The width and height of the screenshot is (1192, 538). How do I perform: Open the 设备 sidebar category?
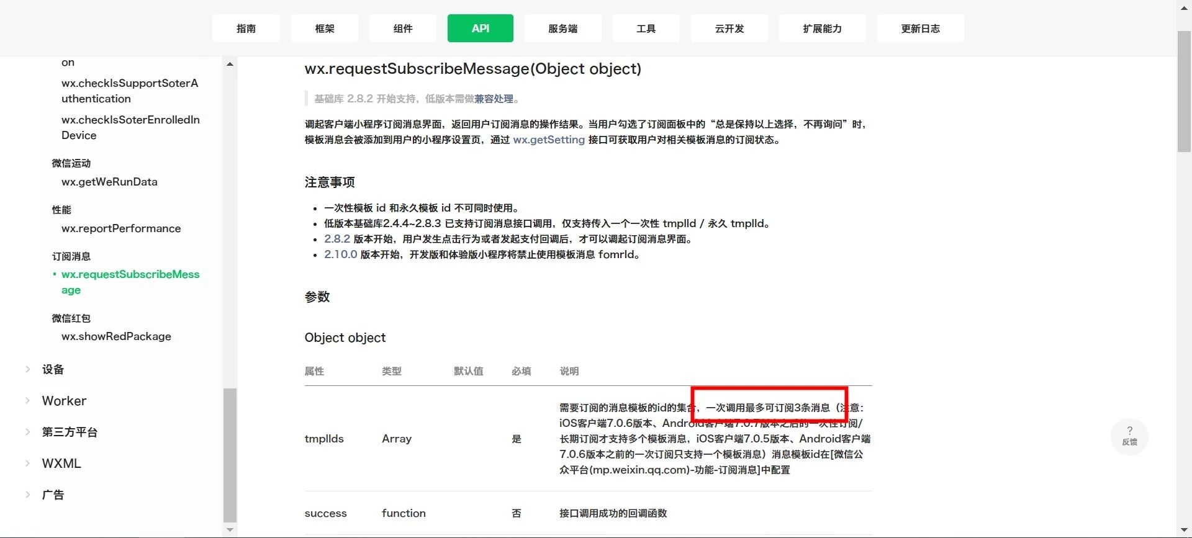tap(53, 369)
